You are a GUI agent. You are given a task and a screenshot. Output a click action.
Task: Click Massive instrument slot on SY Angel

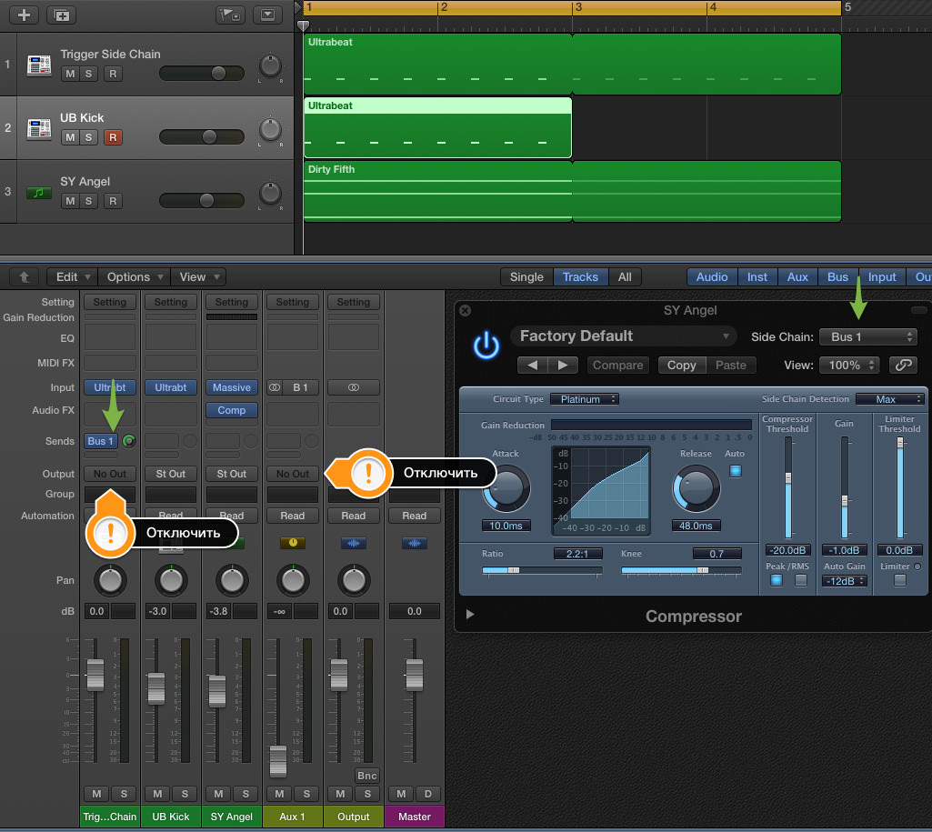click(232, 387)
